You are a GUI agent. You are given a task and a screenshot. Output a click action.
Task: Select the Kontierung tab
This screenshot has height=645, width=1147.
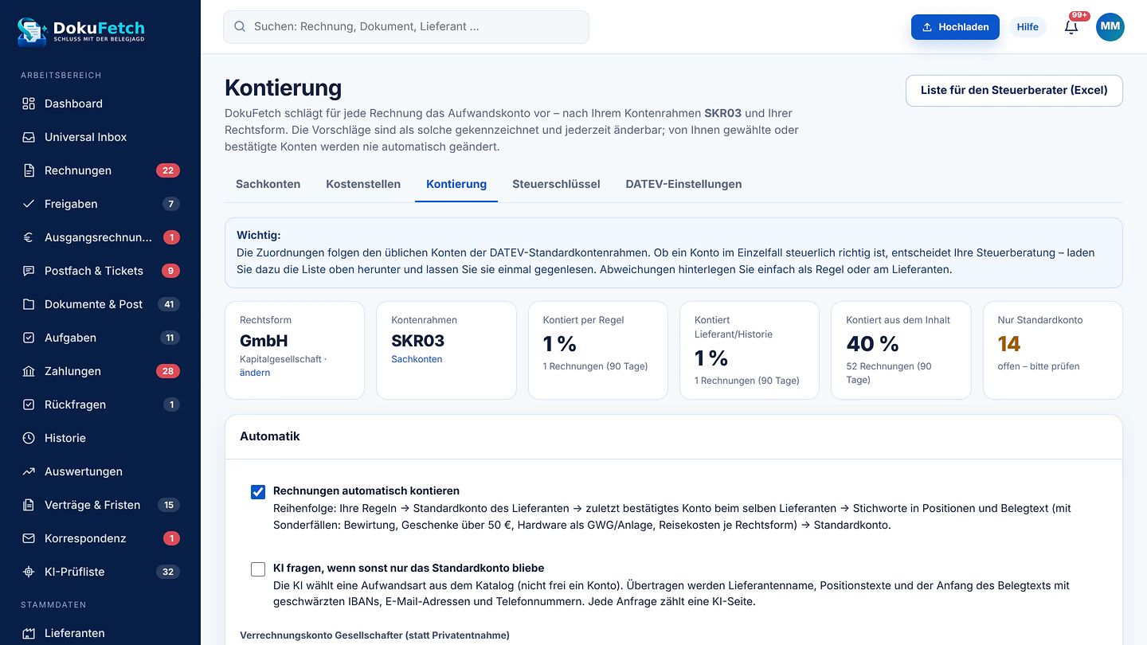456,184
